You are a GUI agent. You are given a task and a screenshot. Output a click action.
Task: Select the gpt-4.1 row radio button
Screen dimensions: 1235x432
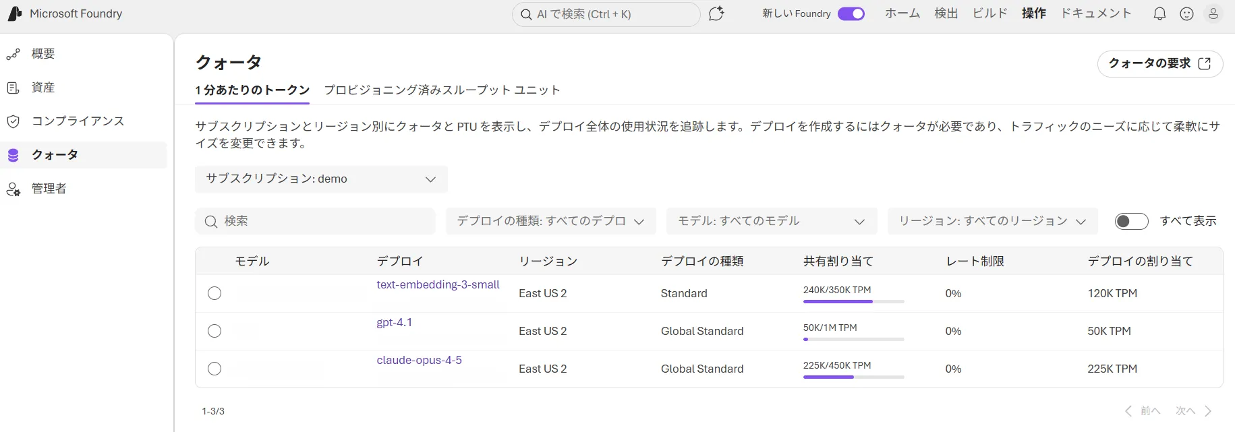[x=214, y=331]
